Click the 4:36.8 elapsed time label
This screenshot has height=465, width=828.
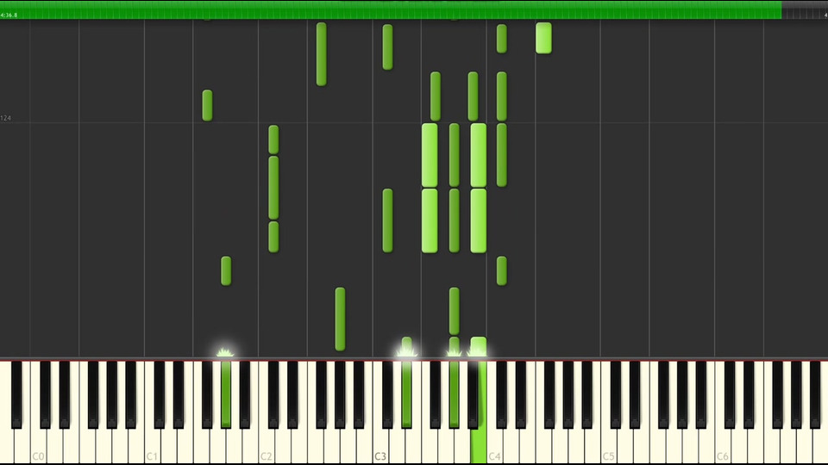9,15
